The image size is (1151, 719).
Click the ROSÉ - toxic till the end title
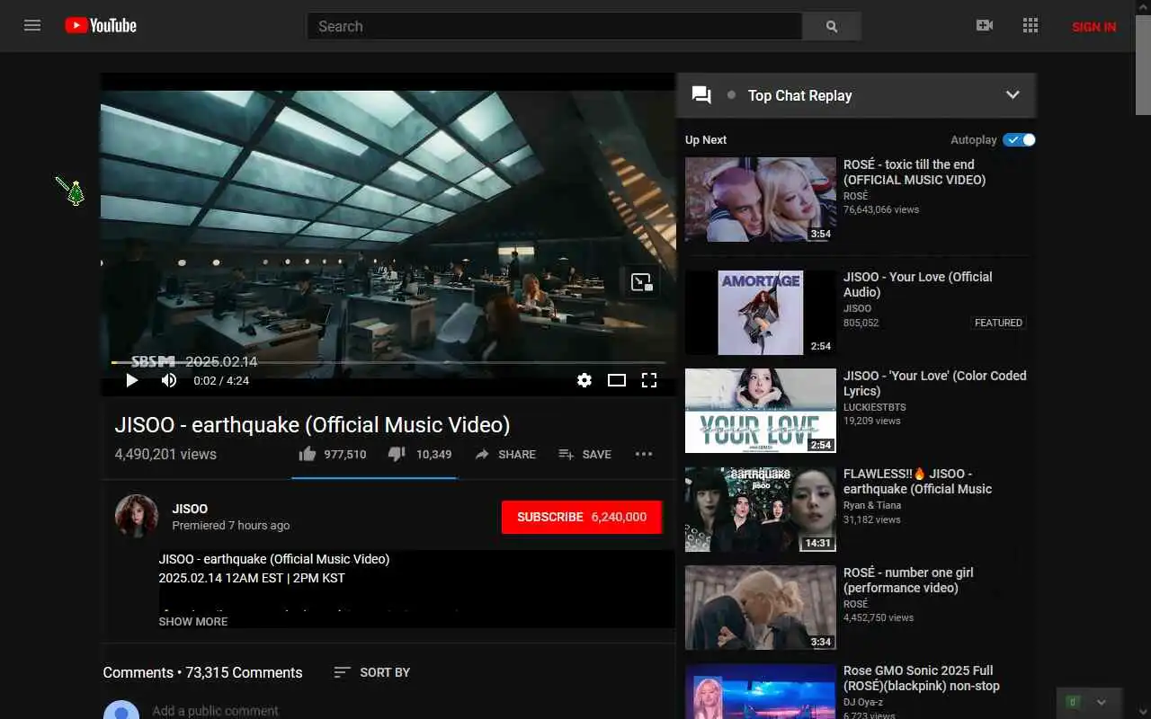click(915, 172)
